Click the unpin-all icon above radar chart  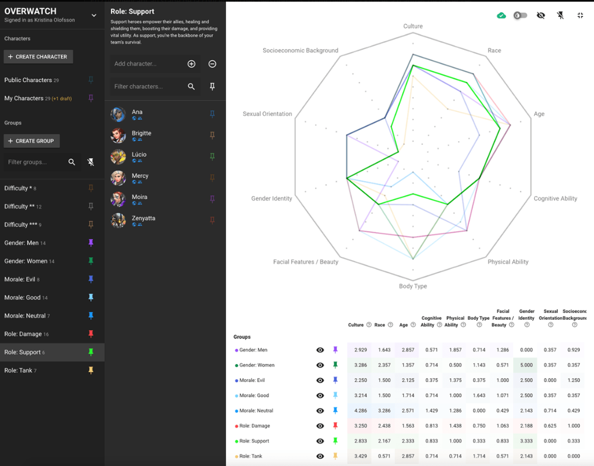click(560, 15)
